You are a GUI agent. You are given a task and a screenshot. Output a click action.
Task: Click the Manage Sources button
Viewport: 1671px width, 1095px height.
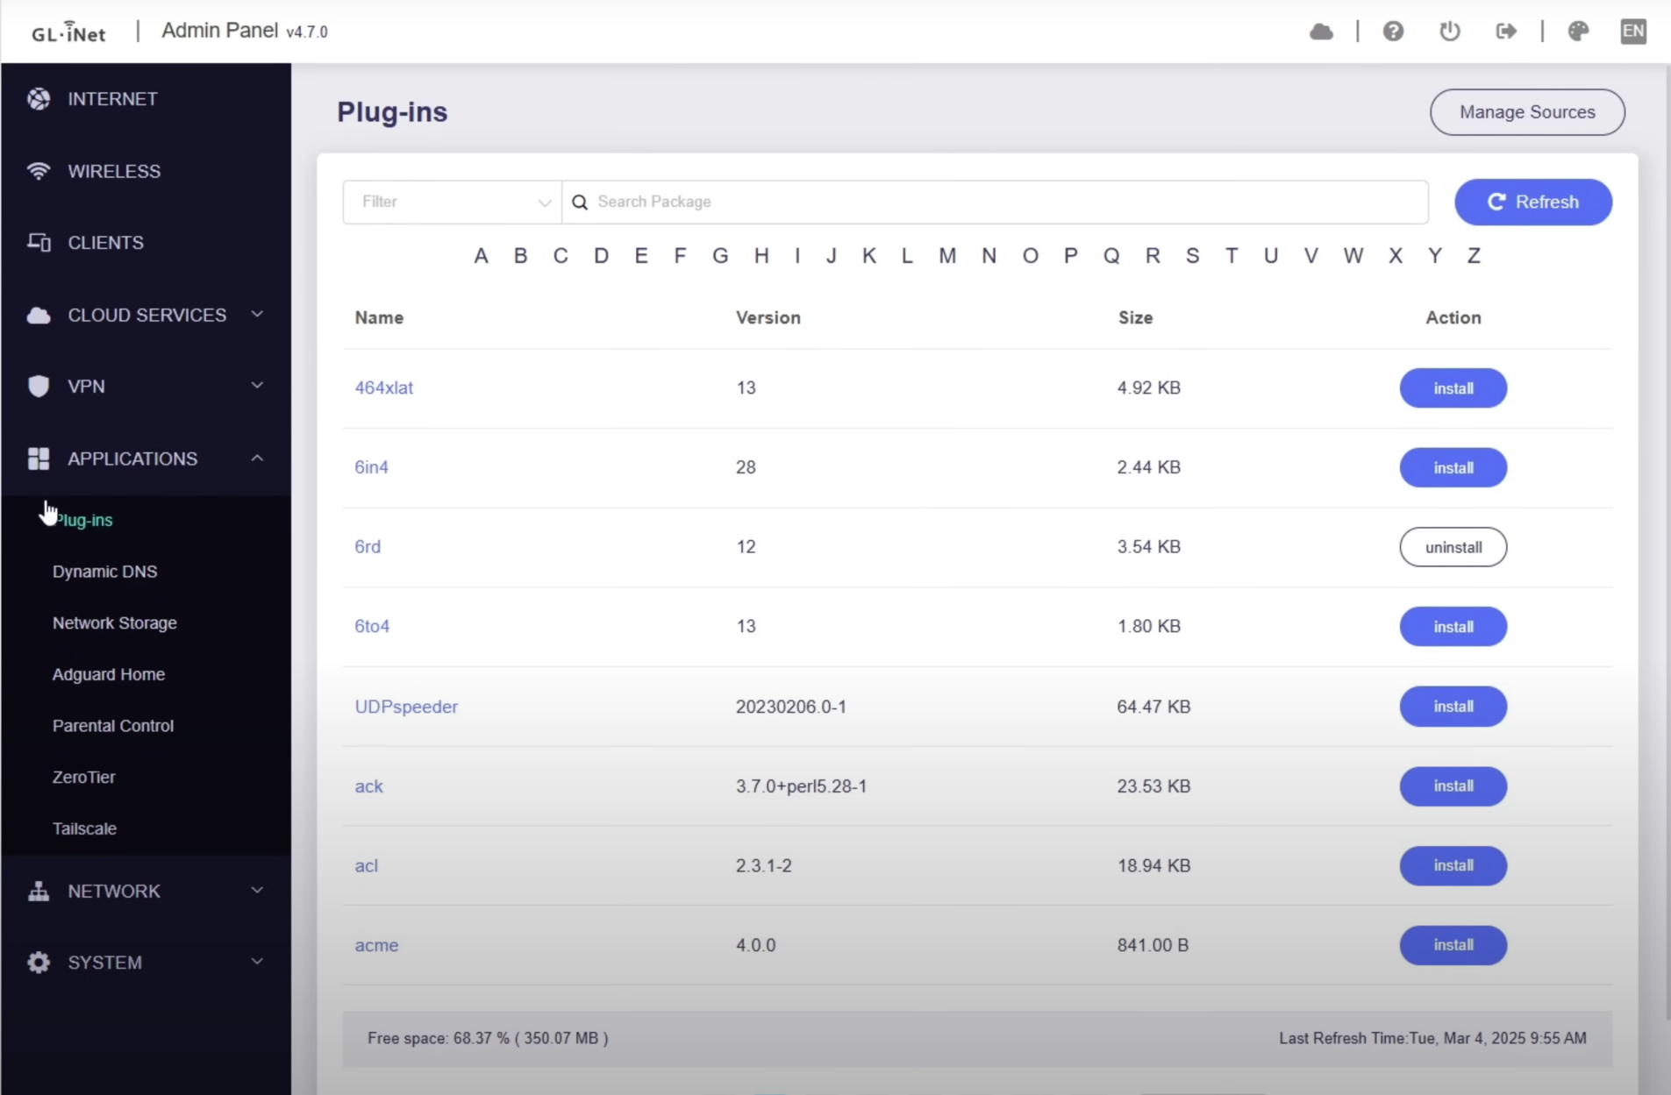coord(1527,112)
